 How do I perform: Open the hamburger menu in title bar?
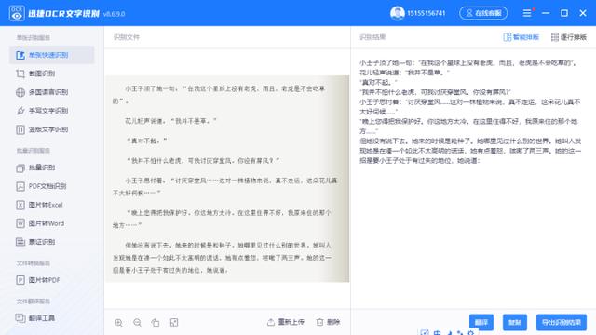(527, 13)
